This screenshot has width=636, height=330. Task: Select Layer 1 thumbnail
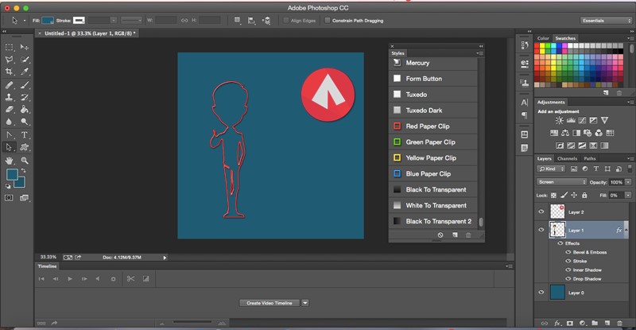tap(557, 230)
